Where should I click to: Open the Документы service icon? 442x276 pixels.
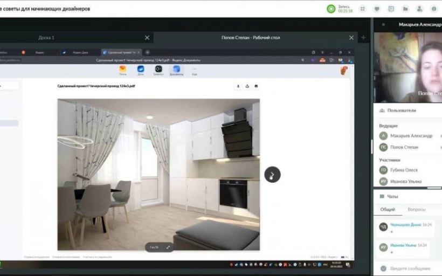pos(176,71)
